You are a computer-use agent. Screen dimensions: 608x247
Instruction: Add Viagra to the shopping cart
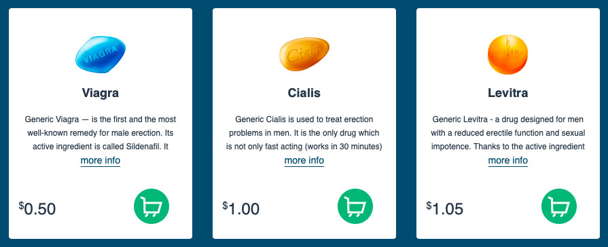pos(151,206)
